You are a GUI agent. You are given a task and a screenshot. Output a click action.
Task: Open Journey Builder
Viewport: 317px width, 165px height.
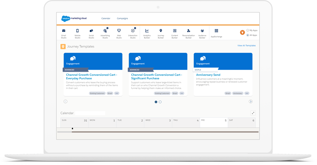(161, 34)
